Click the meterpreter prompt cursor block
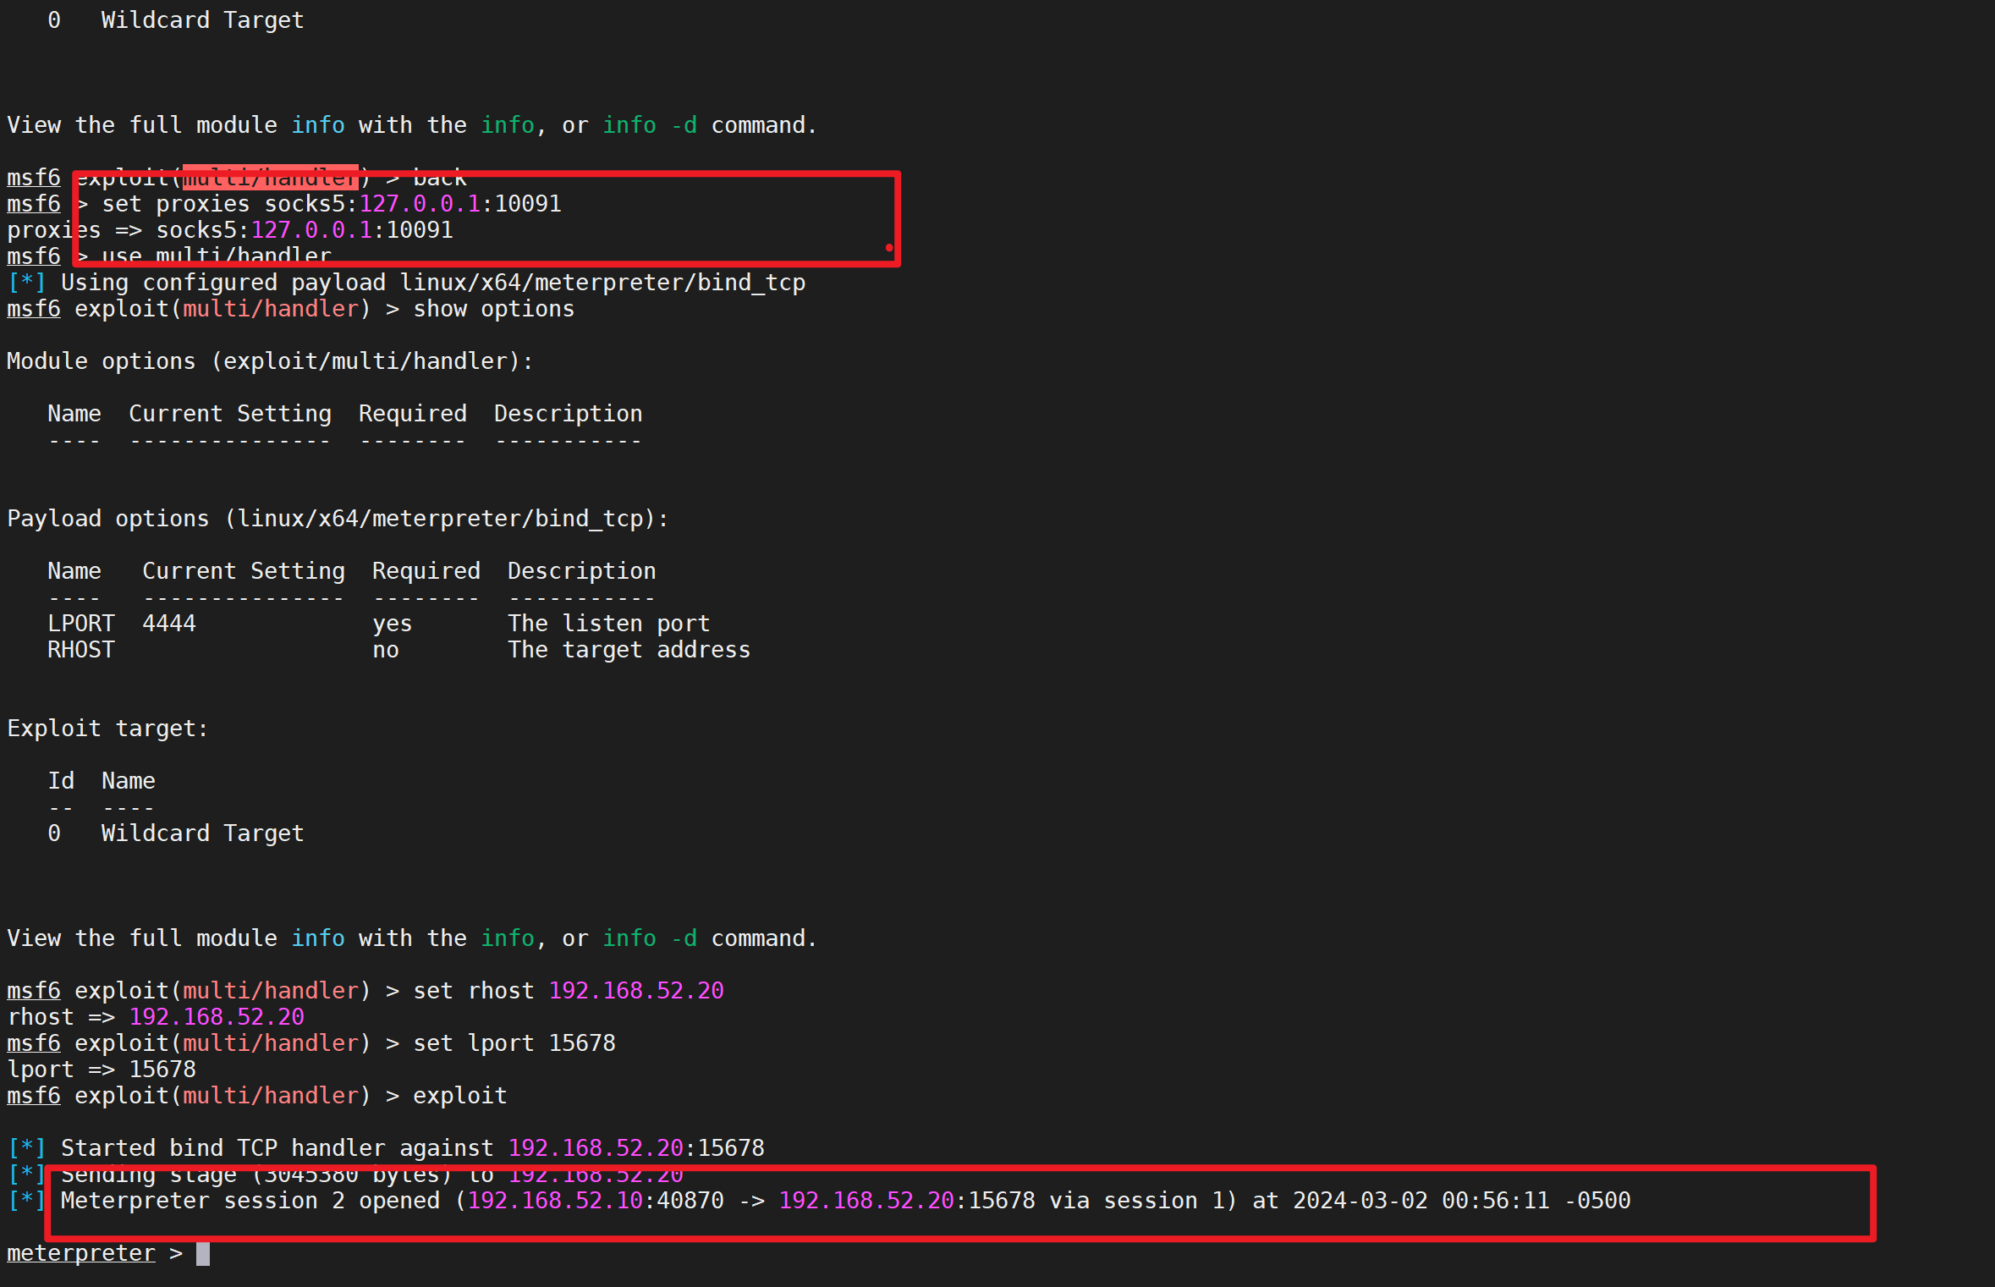This screenshot has width=1995, height=1287. pos(203,1253)
